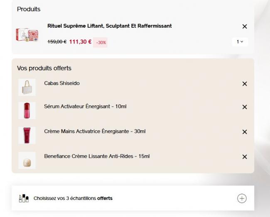Click Benefiance Crème Lissante Anti-Rides name

pos(97,156)
